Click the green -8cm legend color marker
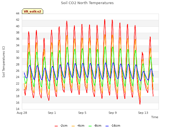This screenshot has width=175, height=131. [90, 126]
